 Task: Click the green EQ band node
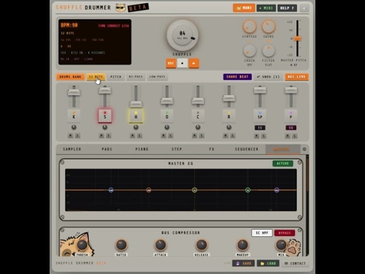(248, 190)
